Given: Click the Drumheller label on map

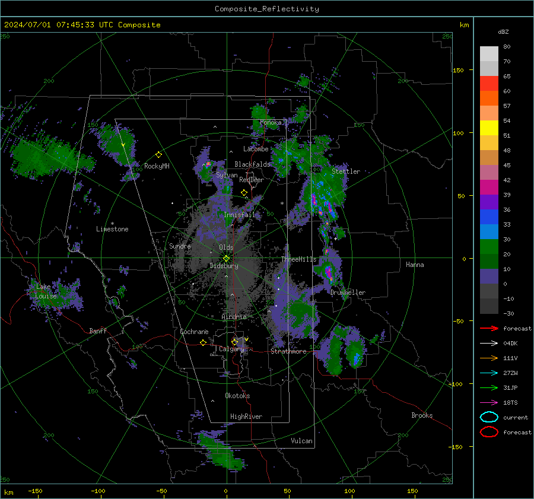Looking at the screenshot, I should click(x=348, y=293).
